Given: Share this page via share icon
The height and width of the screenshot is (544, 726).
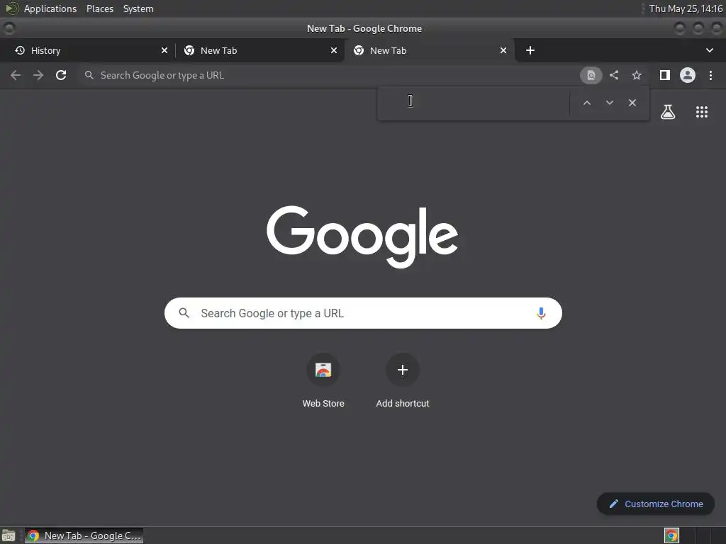Looking at the screenshot, I should (x=614, y=75).
